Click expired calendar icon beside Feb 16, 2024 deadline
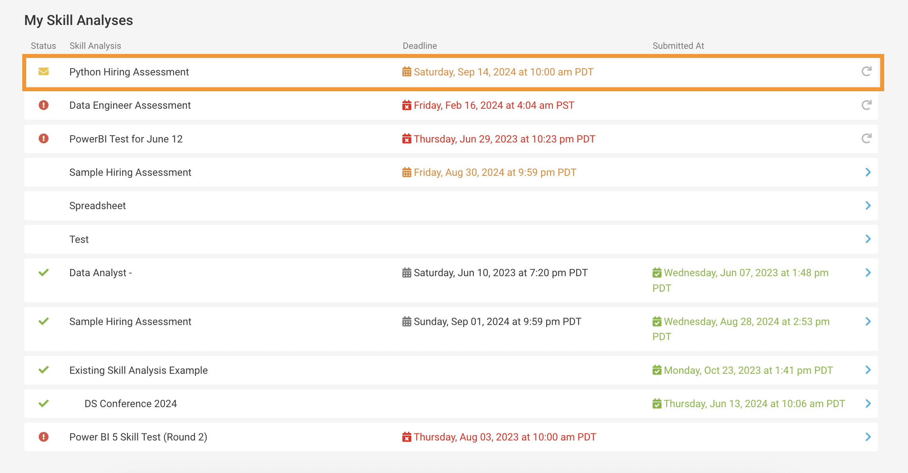The image size is (908, 473). 407,105
